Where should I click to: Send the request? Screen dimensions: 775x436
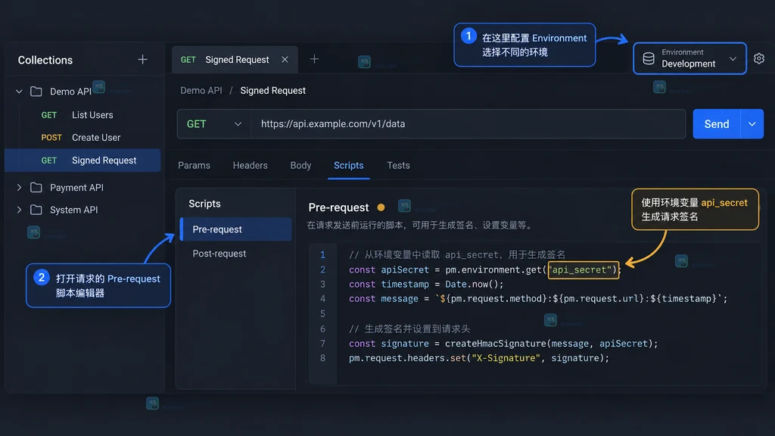tap(717, 124)
